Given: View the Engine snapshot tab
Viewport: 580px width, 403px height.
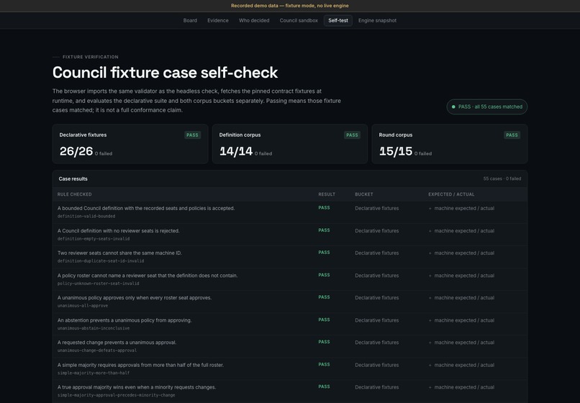Looking at the screenshot, I should 377,21.
